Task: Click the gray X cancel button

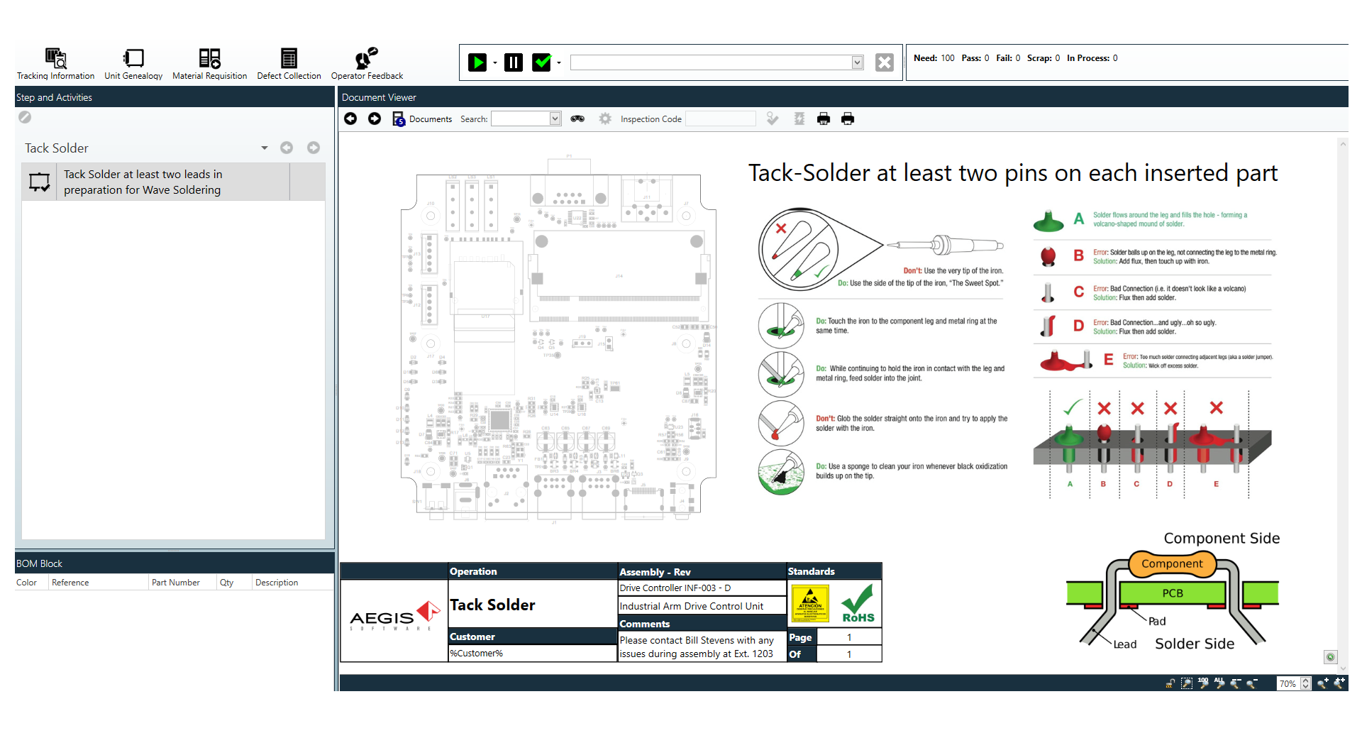Action: click(x=885, y=62)
